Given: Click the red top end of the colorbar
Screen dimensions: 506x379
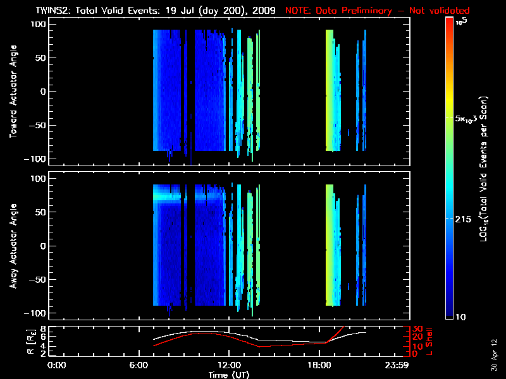Looking at the screenshot, I should coord(449,21).
